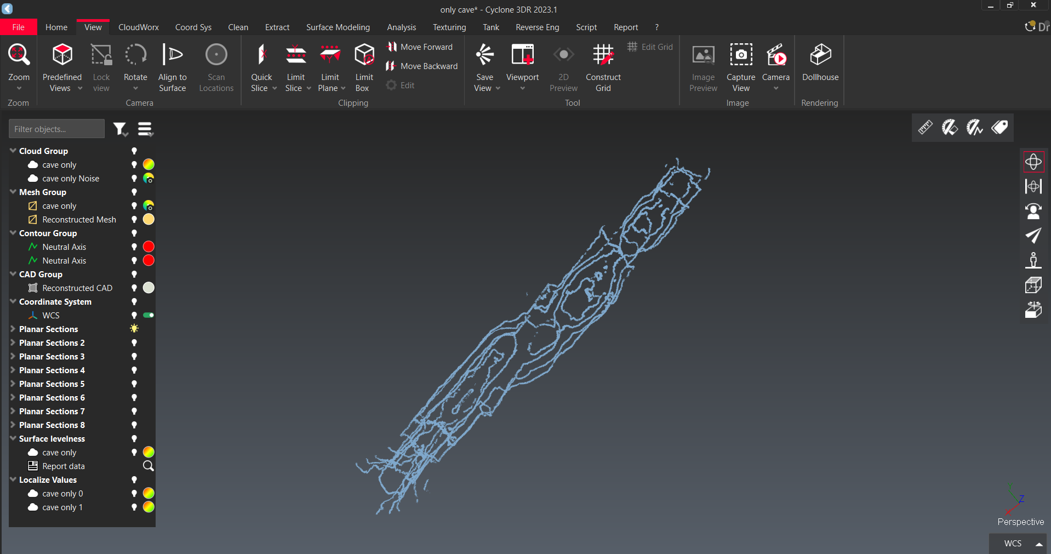Screen dimensions: 1051x554
Task: Click the Dollhouse rendering icon
Action: click(820, 56)
